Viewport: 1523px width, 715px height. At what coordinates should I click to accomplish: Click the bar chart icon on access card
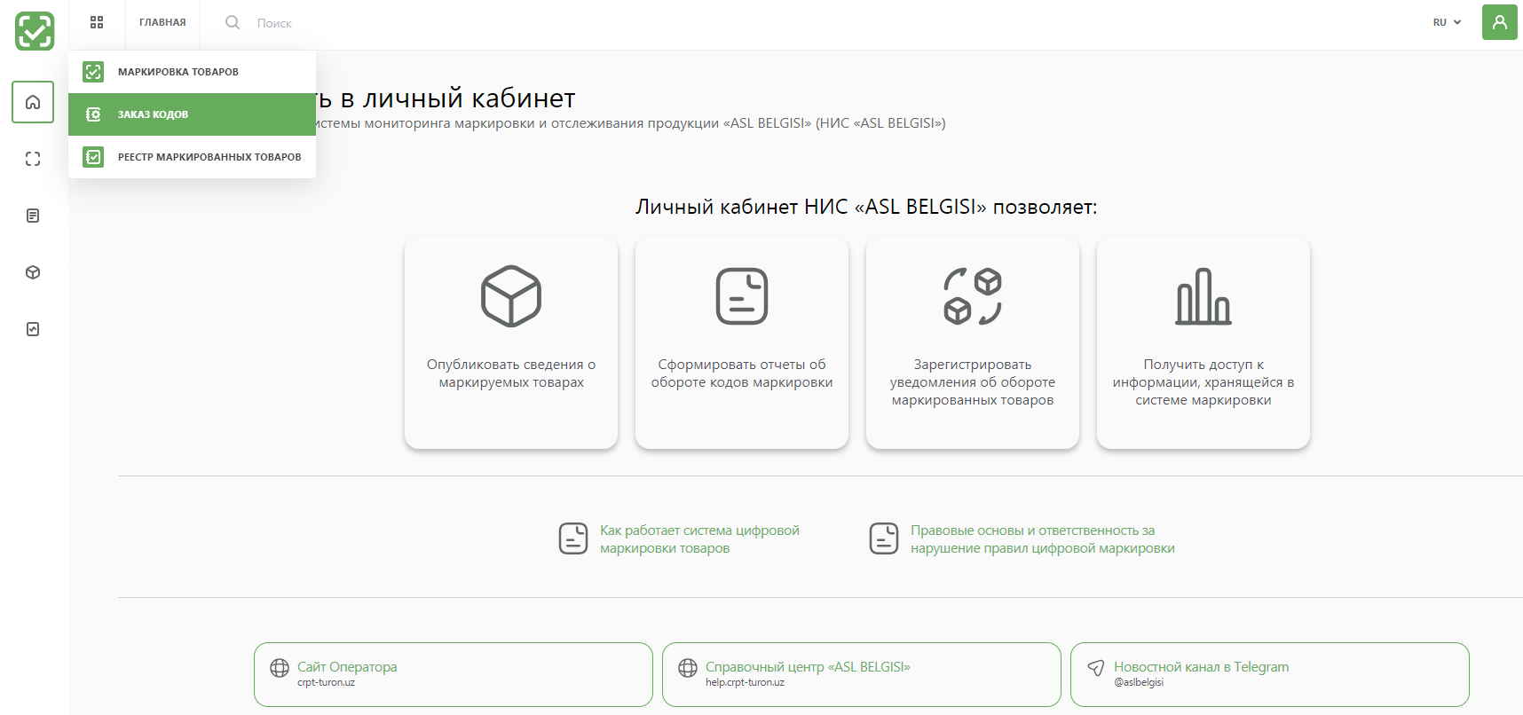[x=1203, y=296]
